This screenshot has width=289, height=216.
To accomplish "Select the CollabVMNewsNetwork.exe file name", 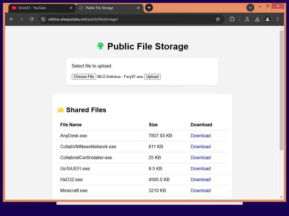I will (88, 147).
